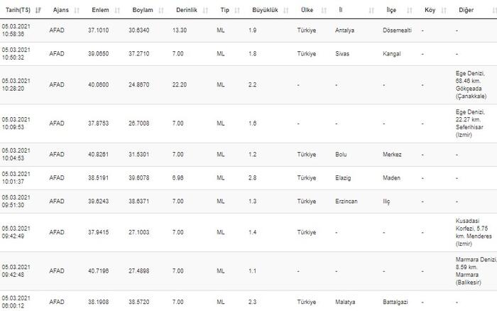
Task: Click the Boylam sort arrows icon
Action: 160,10
